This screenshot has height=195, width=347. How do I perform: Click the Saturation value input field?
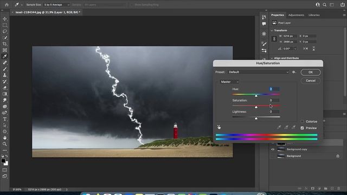coord(274,100)
